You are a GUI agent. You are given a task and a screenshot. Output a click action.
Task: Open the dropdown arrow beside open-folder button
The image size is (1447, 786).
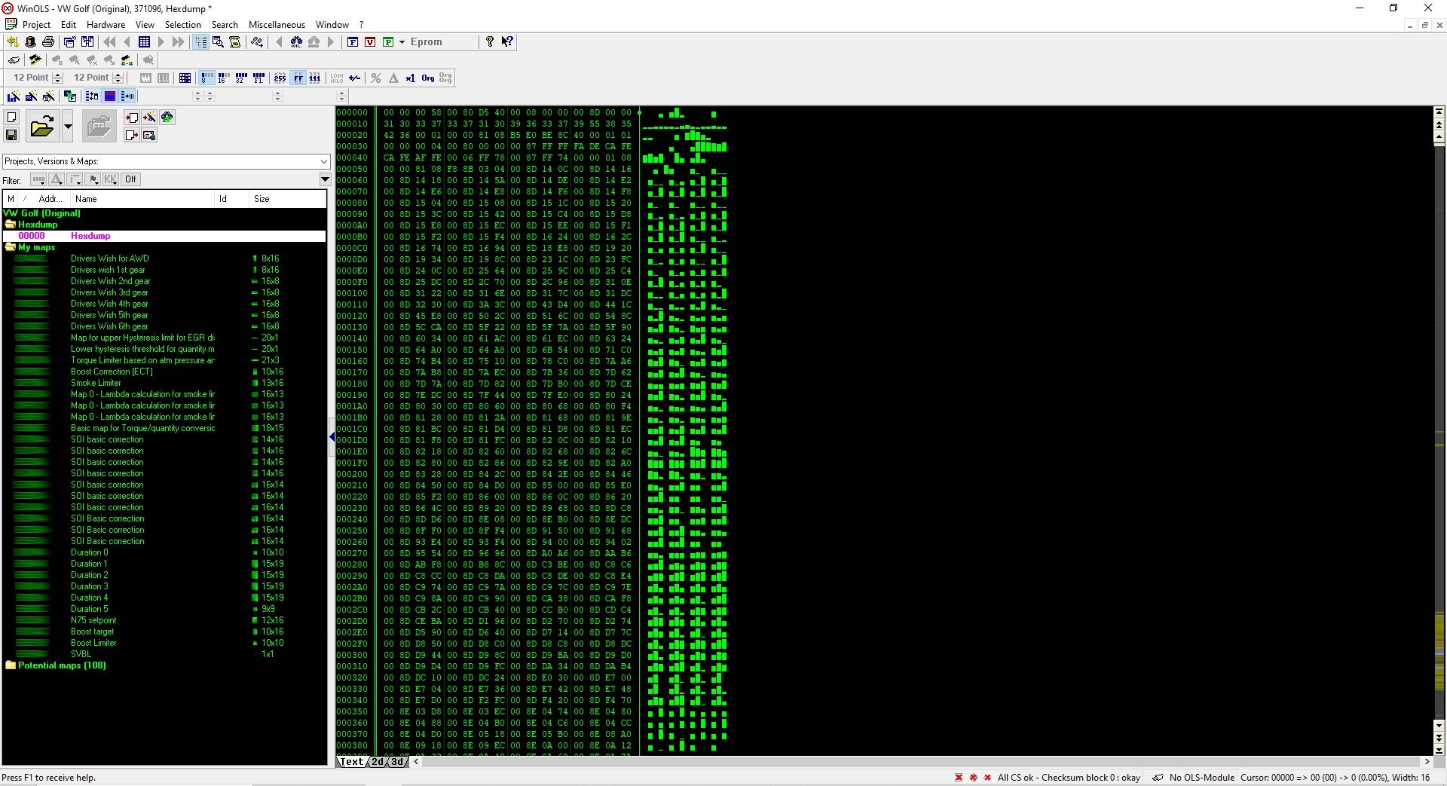pyautogui.click(x=68, y=127)
